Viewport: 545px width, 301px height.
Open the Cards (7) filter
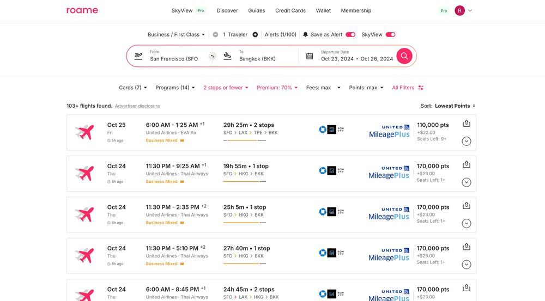pyautogui.click(x=133, y=88)
